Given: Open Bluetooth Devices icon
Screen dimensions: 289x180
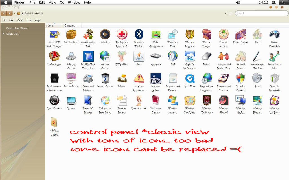Looking at the screenshot, I should click(139, 34).
